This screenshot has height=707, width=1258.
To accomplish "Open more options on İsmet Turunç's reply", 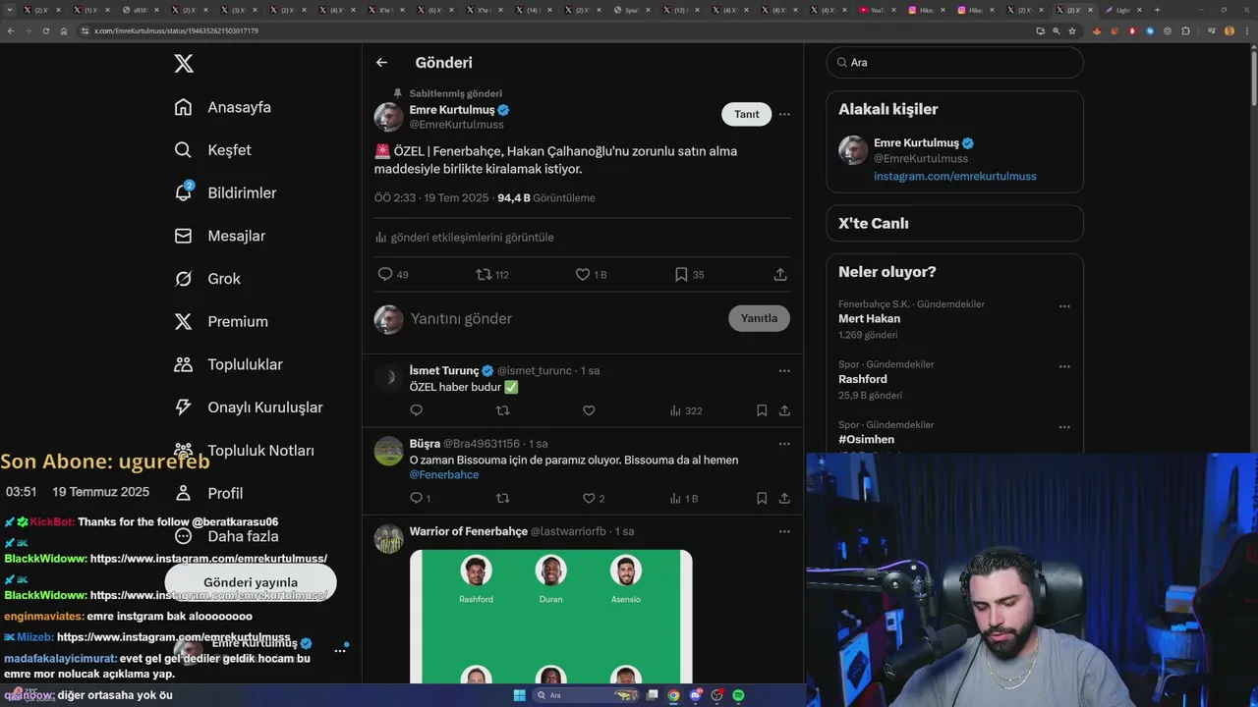I will tap(784, 370).
